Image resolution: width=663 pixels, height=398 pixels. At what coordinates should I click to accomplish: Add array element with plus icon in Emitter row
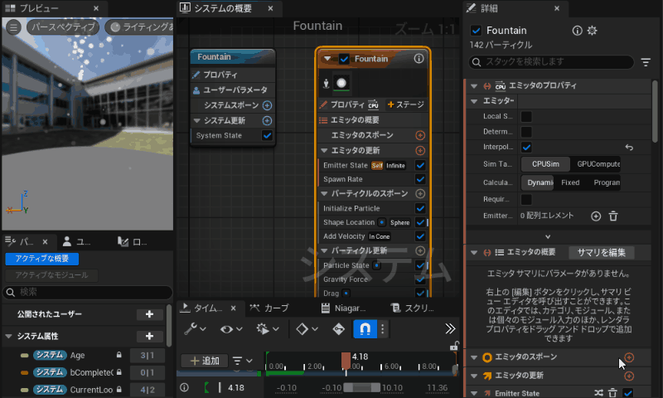(x=595, y=216)
